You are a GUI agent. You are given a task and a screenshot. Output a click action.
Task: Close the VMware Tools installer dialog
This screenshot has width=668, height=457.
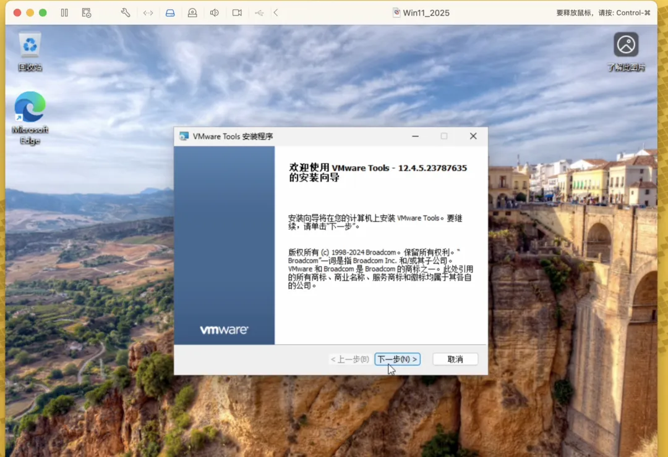click(473, 136)
